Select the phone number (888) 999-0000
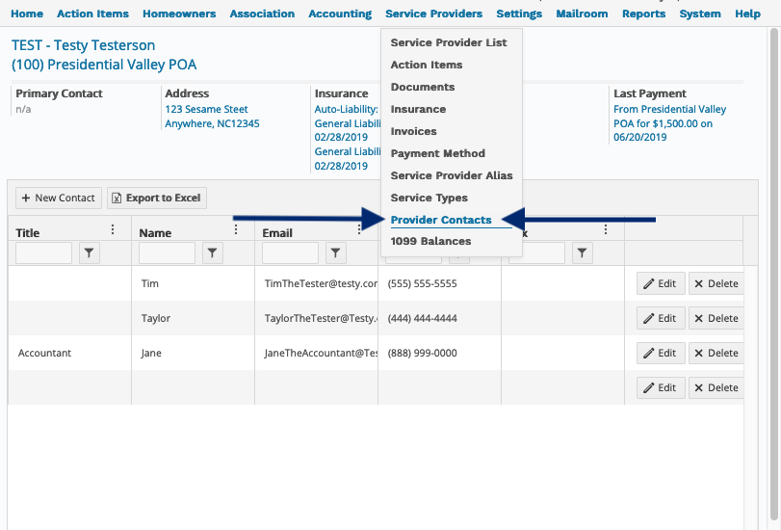Image resolution: width=781 pixels, height=530 pixels. (422, 353)
